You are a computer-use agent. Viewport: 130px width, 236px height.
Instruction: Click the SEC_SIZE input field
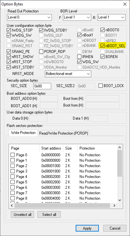(x=42, y=86)
